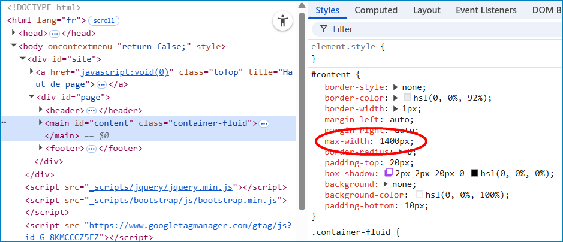
Task: Select the DOCTYPE html line
Action: 44,8
